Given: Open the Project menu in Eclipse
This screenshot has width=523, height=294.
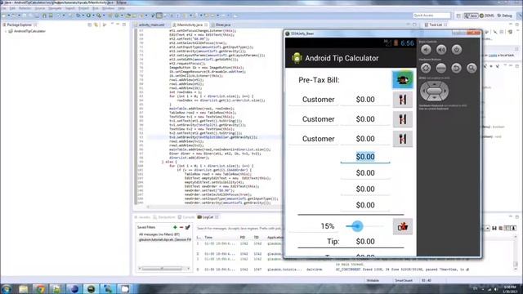Looking at the screenshot, I should [83, 8].
